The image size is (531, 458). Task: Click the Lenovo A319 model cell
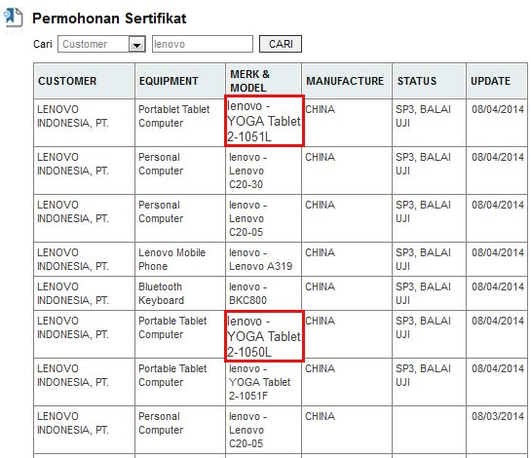[x=263, y=259]
